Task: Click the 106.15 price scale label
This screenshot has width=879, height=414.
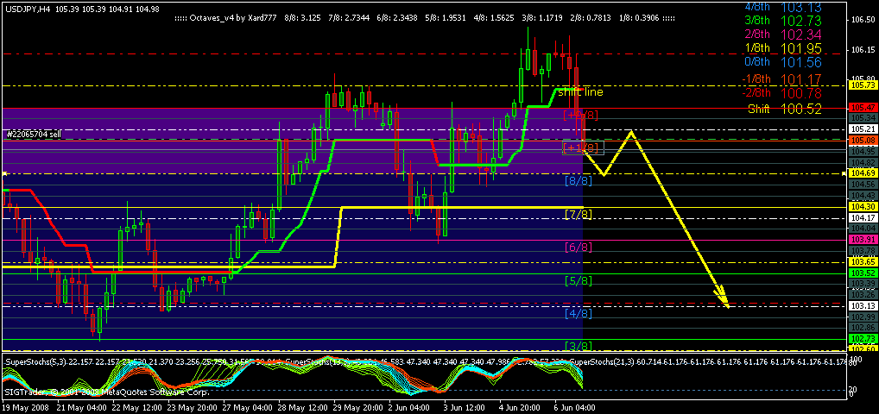Action: coord(863,50)
